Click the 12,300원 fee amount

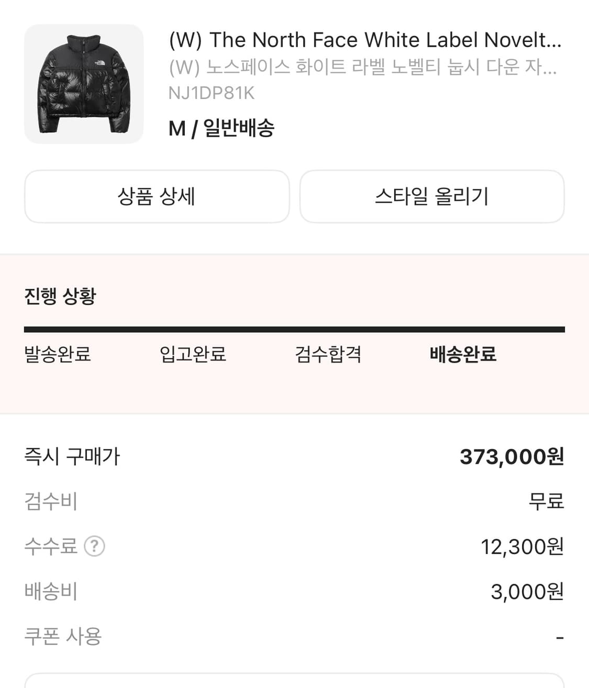(522, 547)
